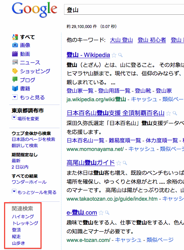Open 体力度順一覧 sitelink
Image resolution: width=184 pixels, height=250 pixels.
[x=162, y=141]
